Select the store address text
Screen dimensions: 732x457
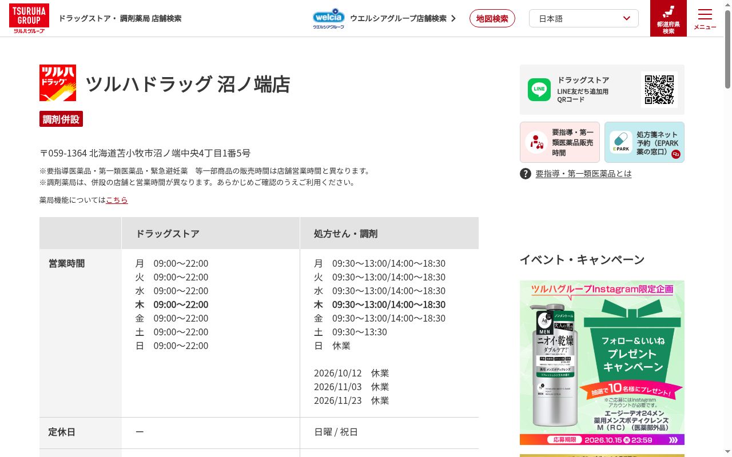point(145,153)
